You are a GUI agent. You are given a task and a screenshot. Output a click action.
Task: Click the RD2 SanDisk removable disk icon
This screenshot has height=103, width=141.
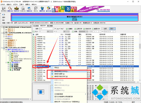pos(4,48)
